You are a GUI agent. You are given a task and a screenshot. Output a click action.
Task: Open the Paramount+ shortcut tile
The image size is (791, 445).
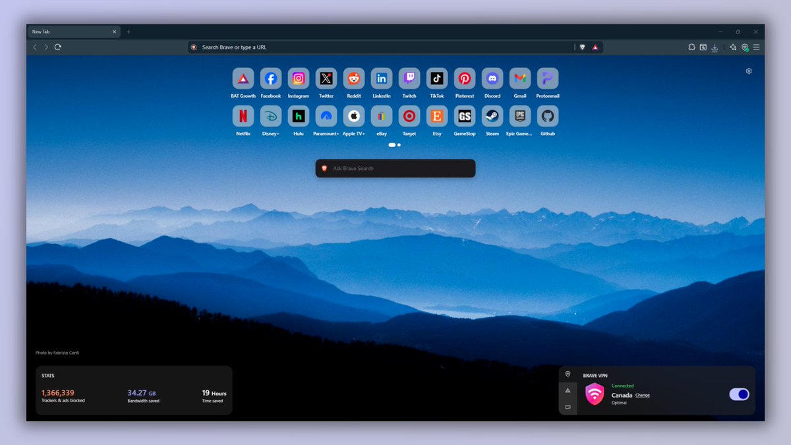(326, 116)
